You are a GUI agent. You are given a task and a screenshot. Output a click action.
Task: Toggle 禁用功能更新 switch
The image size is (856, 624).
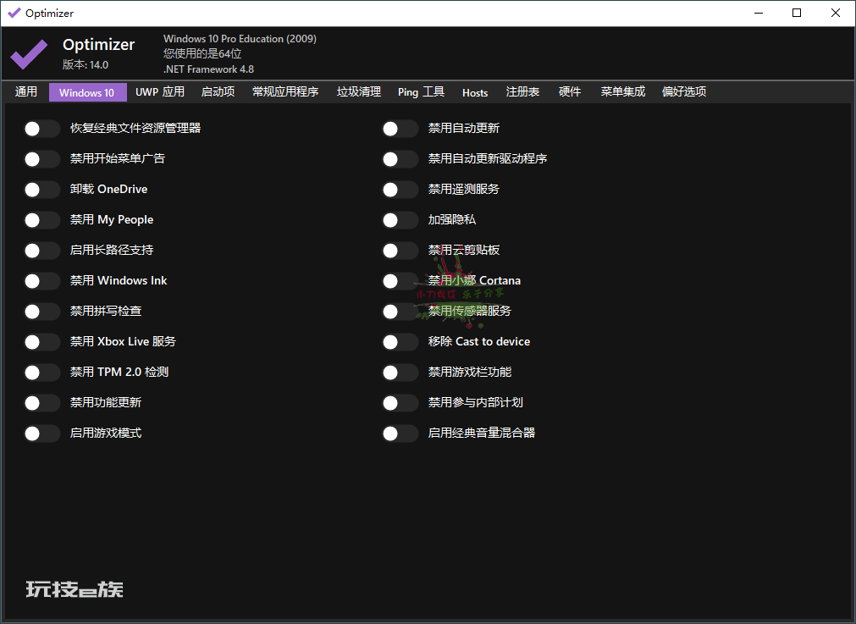point(42,403)
